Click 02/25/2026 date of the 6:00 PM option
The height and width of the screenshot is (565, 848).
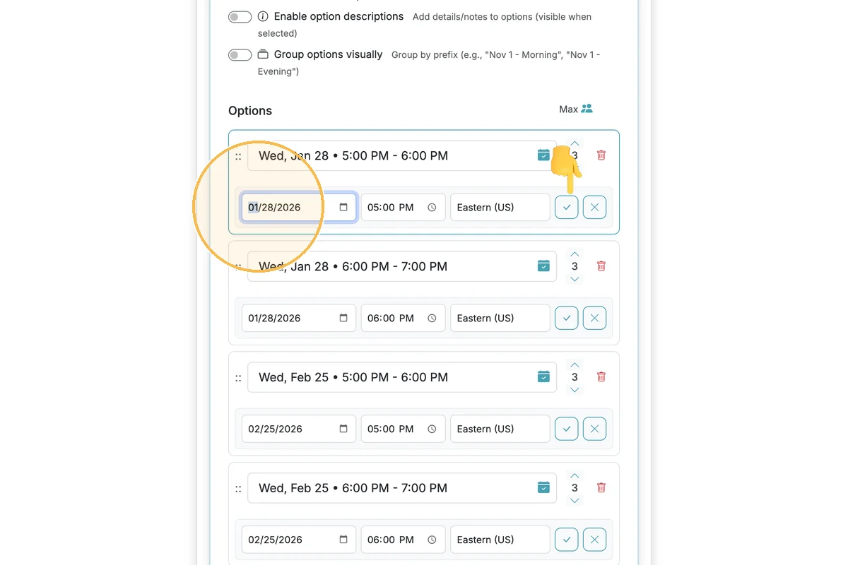tap(299, 540)
